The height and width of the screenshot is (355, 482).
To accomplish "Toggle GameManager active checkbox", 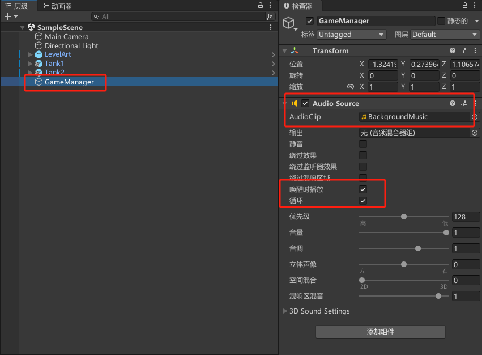I will click(310, 21).
